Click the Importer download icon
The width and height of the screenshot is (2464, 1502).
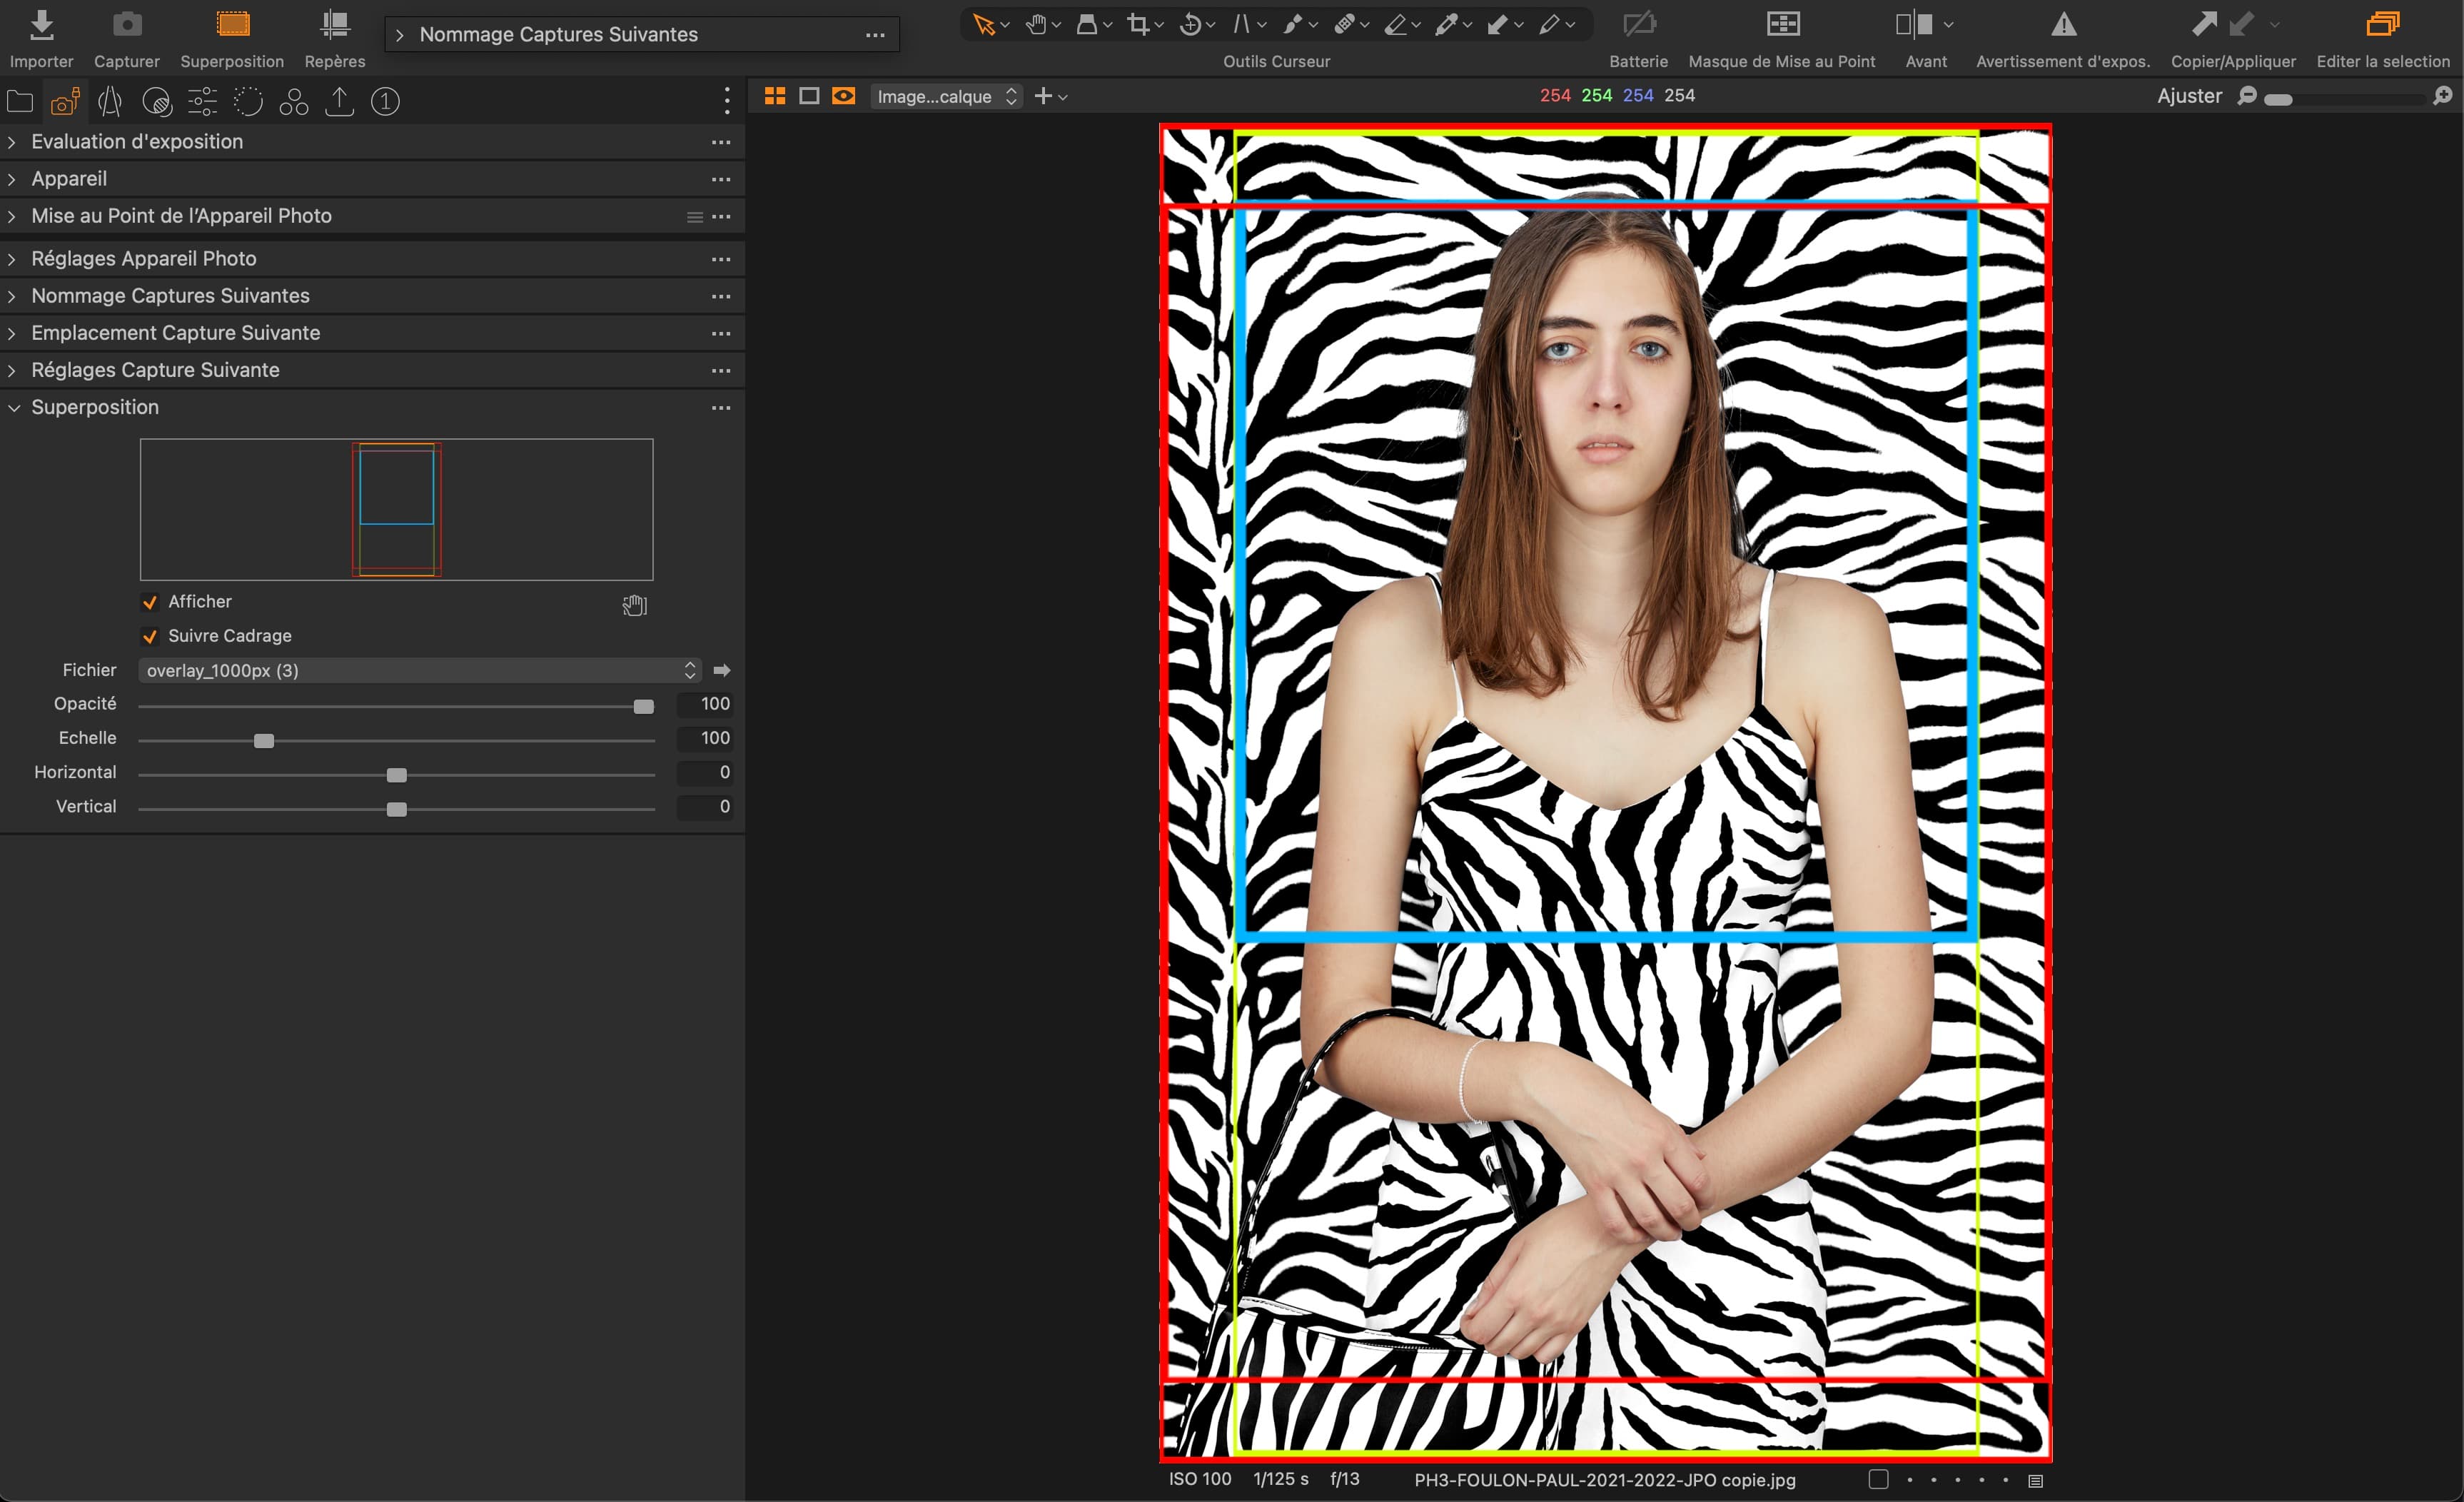[41, 25]
